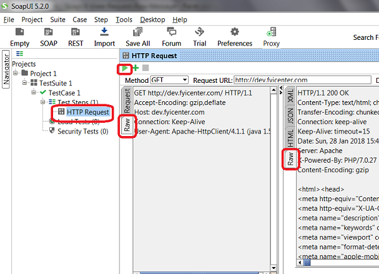Open the Tools menu

click(124, 20)
